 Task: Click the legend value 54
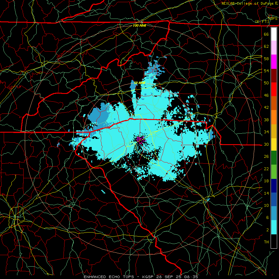[266, 71]
